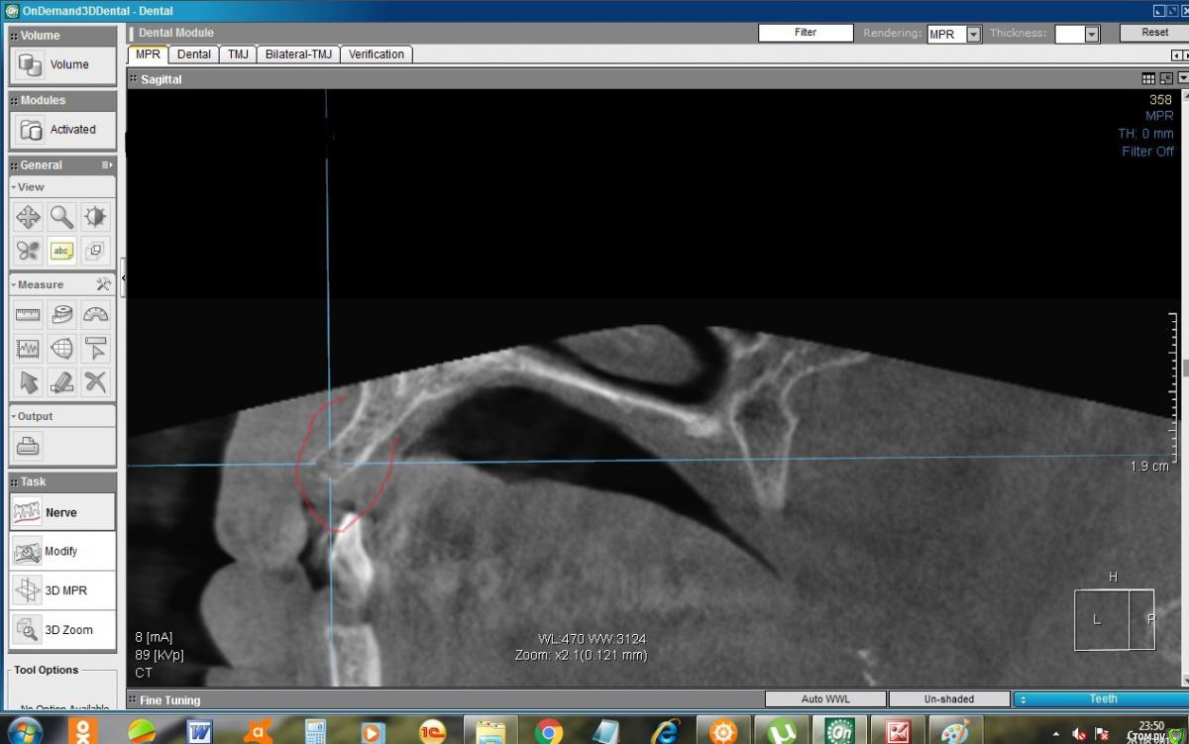The image size is (1189, 744).
Task: Switch to the TMJ tab
Action: tap(238, 54)
